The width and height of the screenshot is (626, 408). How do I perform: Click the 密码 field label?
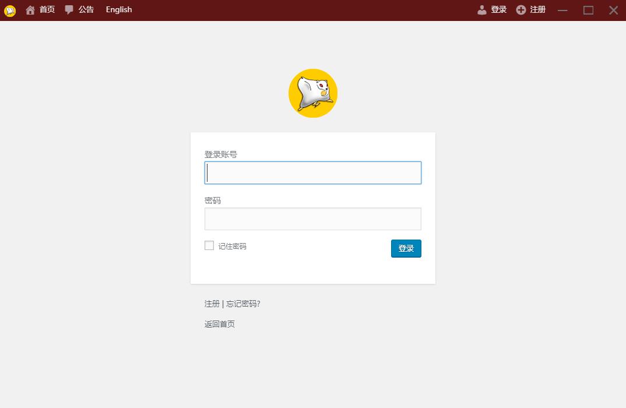pyautogui.click(x=213, y=201)
